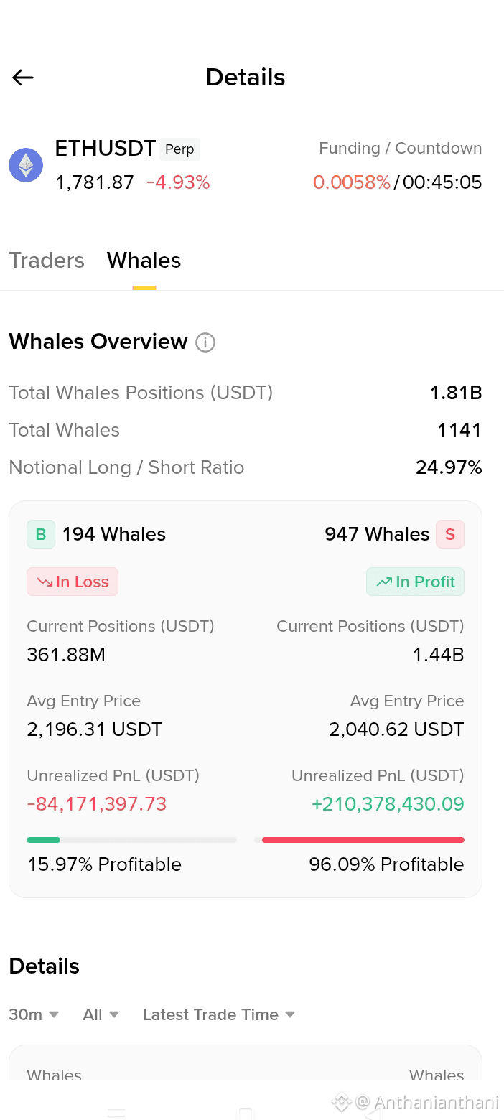This screenshot has height=1120, width=504.
Task: Tap the In Profit trend badge
Action: pos(416,582)
